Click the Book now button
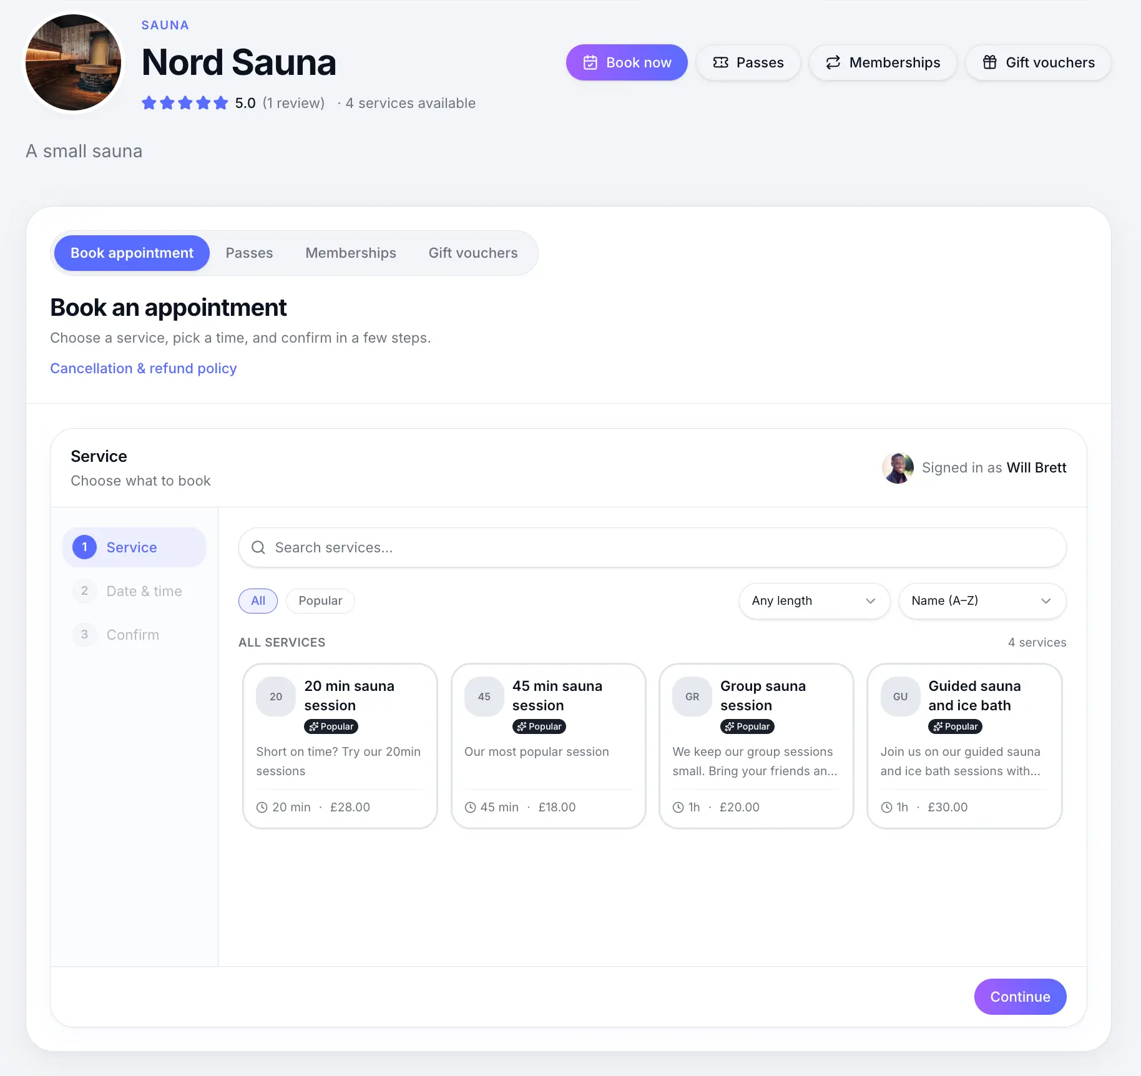 [x=627, y=62]
